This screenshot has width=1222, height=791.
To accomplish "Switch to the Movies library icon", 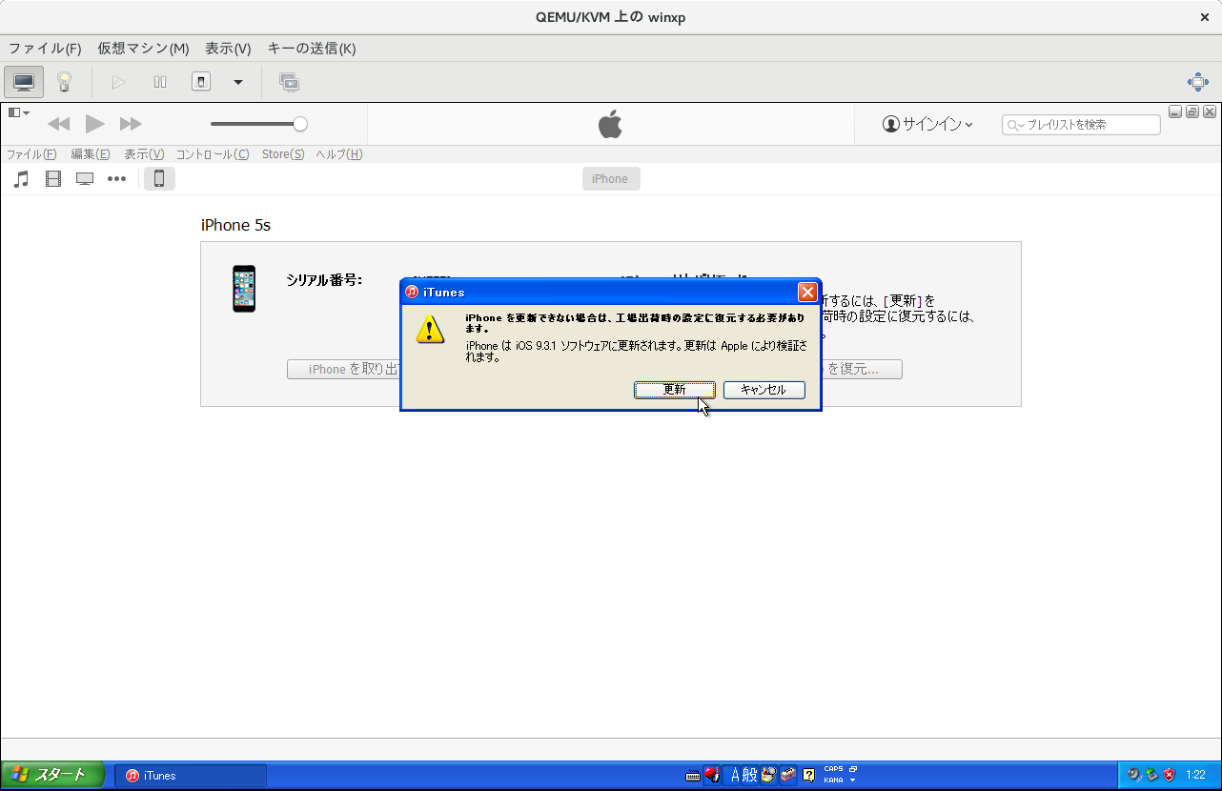I will [x=53, y=178].
